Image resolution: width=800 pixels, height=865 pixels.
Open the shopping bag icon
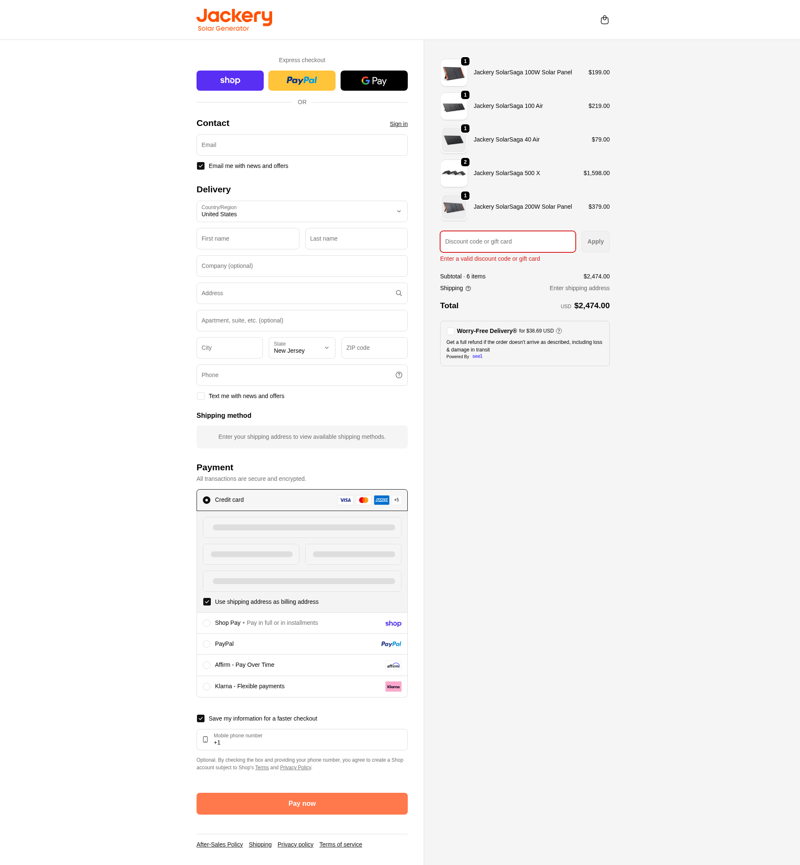pyautogui.click(x=604, y=19)
